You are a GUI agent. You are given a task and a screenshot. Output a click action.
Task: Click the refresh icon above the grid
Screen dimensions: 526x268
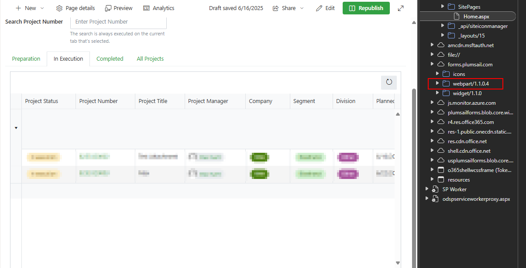pos(389,82)
